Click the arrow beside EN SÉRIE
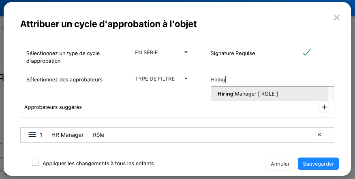 [x=186, y=53]
